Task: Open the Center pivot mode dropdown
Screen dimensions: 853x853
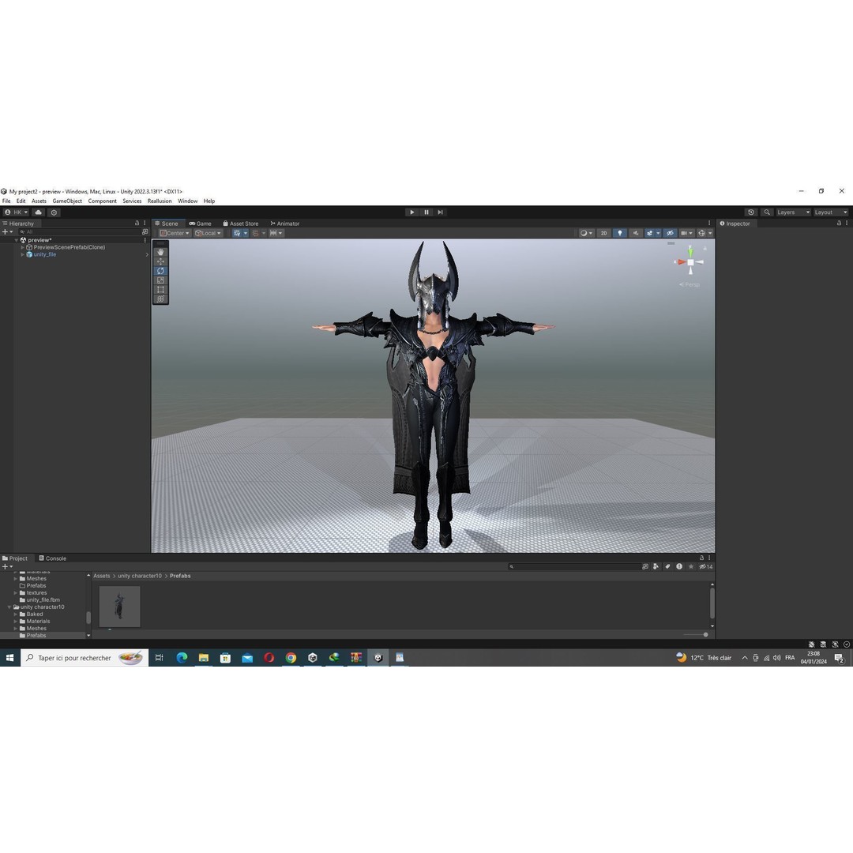Action: (x=175, y=233)
